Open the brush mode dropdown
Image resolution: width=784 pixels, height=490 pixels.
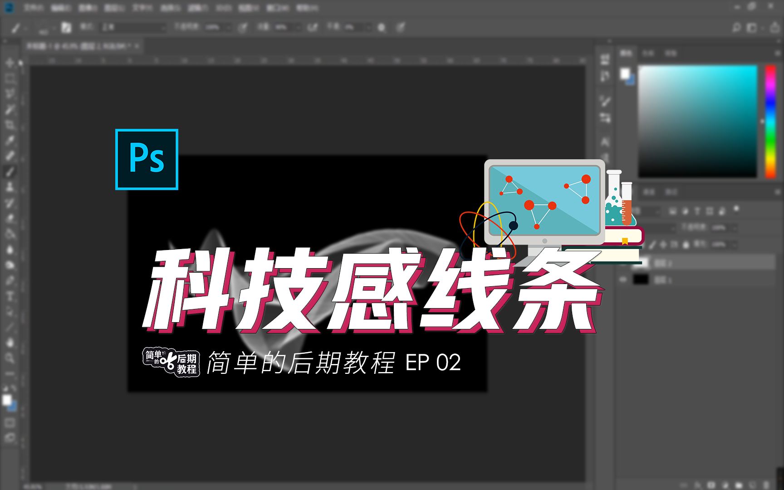134,27
